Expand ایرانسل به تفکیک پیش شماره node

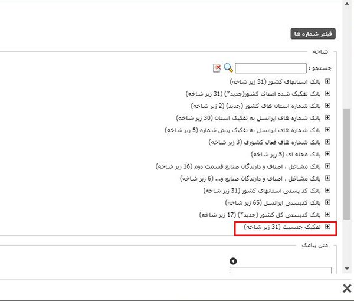[327, 130]
